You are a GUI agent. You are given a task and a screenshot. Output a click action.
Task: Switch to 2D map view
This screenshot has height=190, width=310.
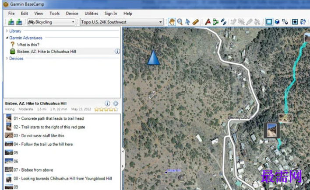[x=269, y=22]
